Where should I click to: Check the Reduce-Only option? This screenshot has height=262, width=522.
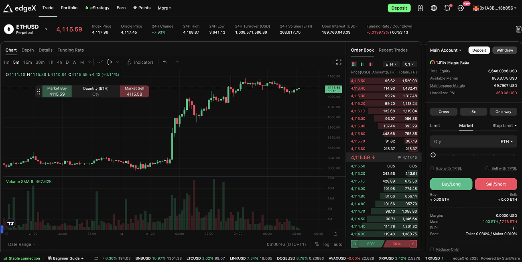[x=432, y=249]
